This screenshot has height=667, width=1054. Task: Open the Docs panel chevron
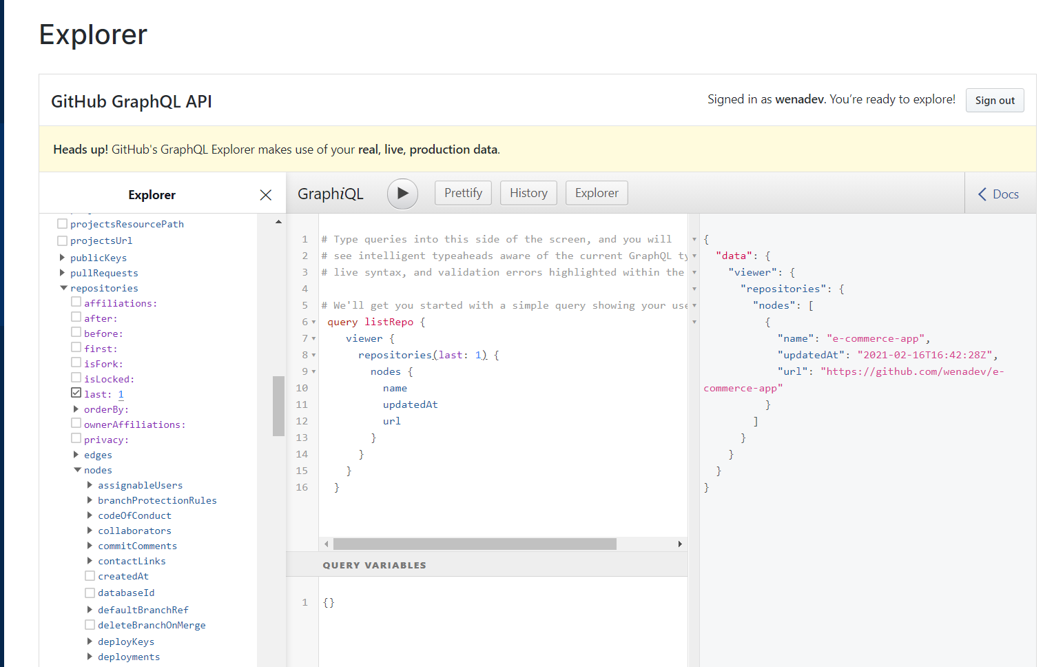pos(982,194)
